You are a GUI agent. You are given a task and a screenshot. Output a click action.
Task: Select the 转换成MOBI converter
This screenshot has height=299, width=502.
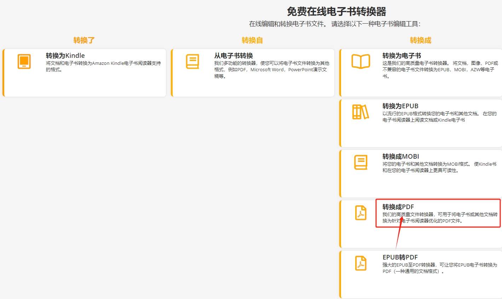click(x=421, y=173)
